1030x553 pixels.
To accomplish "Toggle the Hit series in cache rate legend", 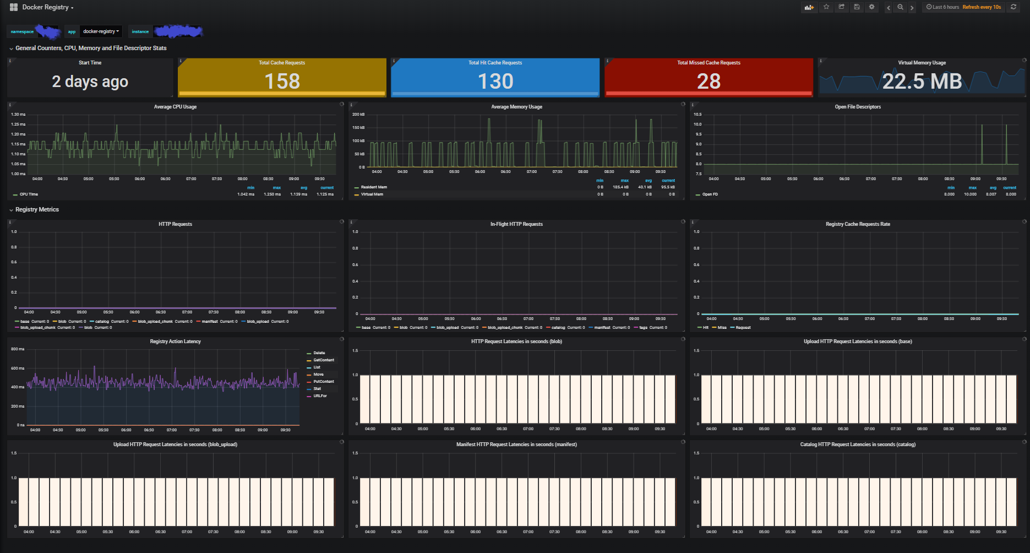I will click(x=706, y=328).
